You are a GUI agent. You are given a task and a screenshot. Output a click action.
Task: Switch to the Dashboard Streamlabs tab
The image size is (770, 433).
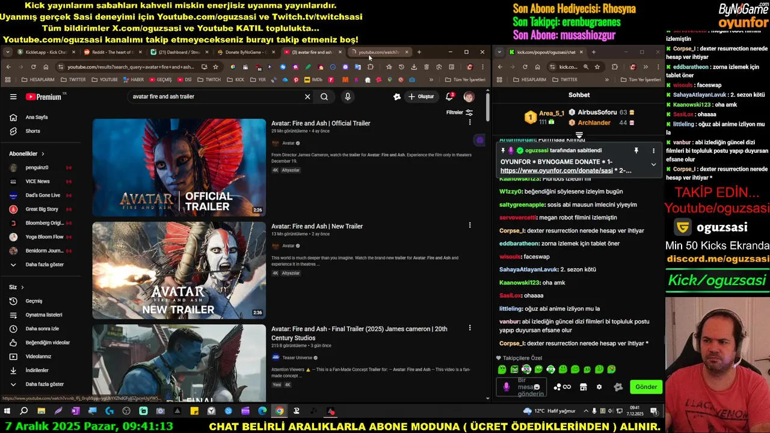pos(179,52)
